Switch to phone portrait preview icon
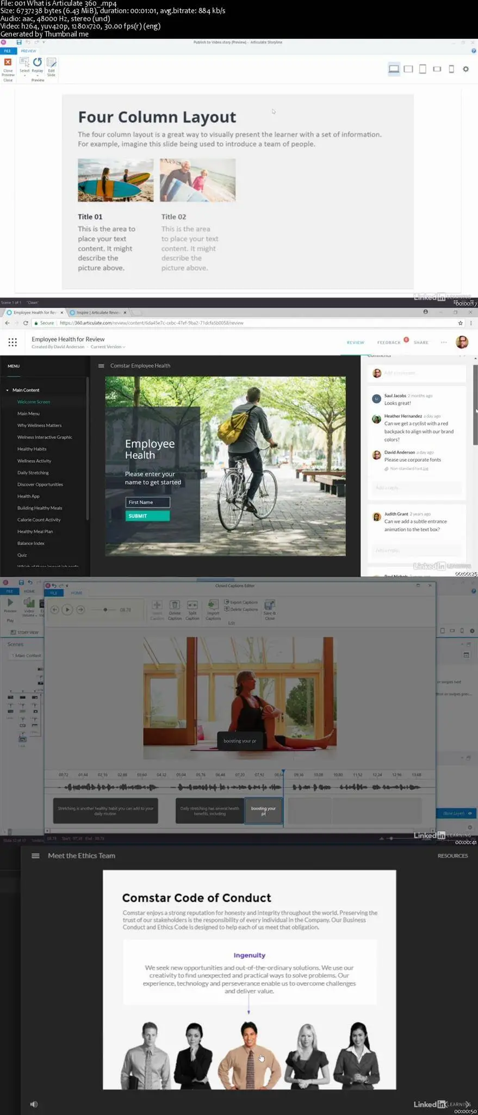Screen dimensions: 478x1115 pos(451,69)
